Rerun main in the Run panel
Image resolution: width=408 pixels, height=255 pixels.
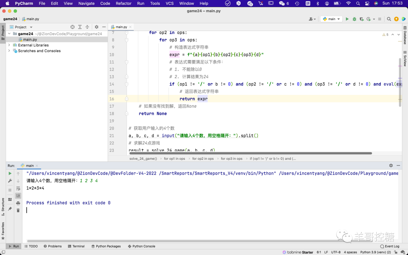pyautogui.click(x=10, y=173)
